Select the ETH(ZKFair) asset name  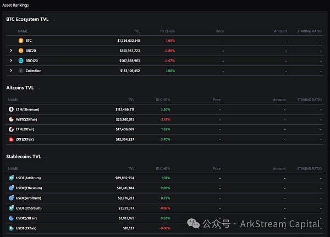point(26,129)
